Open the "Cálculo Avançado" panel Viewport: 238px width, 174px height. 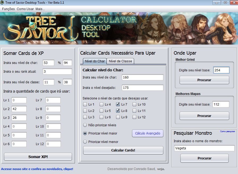point(147,133)
